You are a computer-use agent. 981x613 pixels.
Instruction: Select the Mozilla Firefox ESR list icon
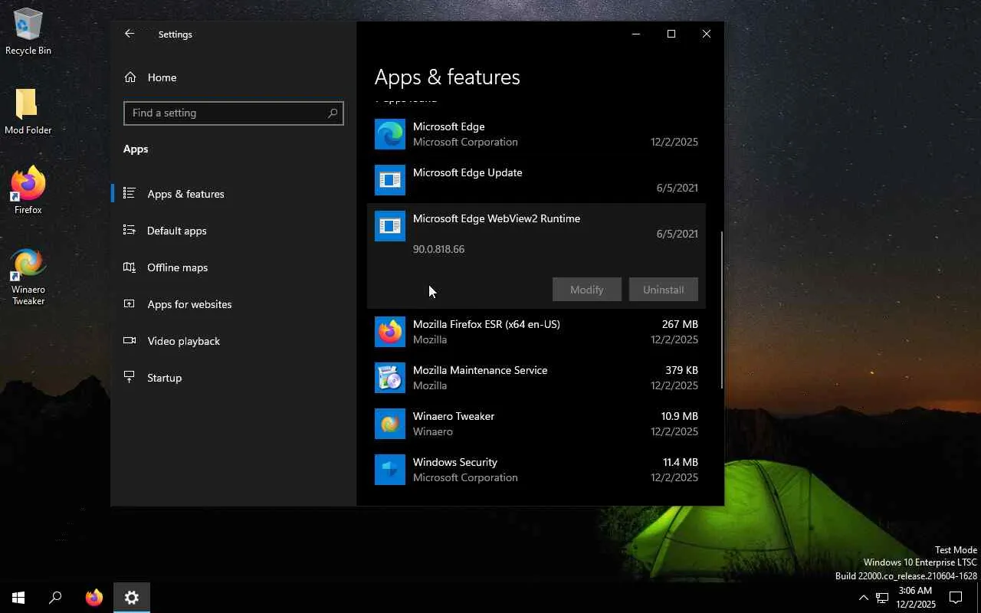[x=389, y=332]
